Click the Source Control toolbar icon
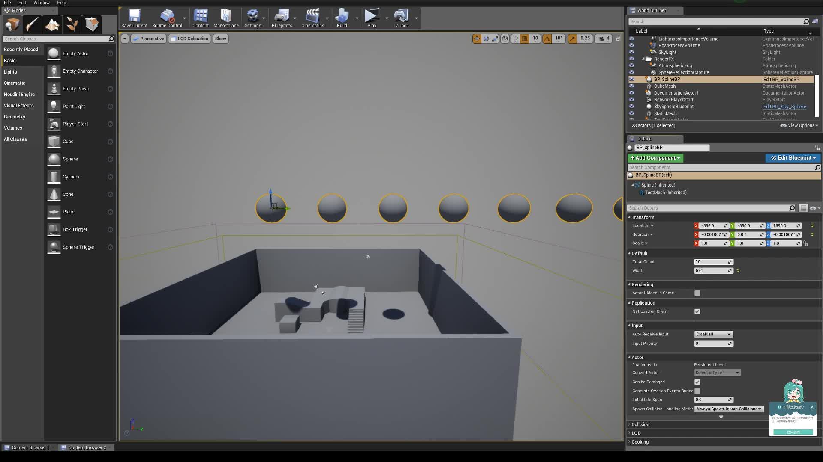 click(168, 17)
